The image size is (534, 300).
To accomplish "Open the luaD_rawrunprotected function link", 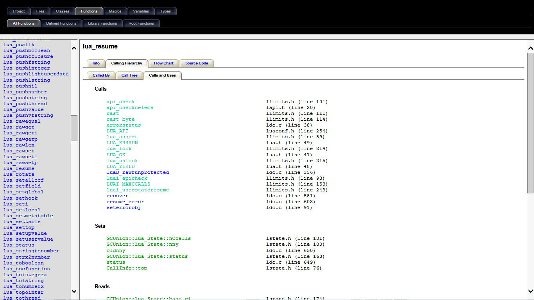I will pyautogui.click(x=138, y=172).
